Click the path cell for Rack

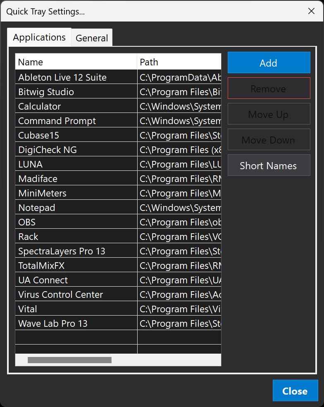179,237
